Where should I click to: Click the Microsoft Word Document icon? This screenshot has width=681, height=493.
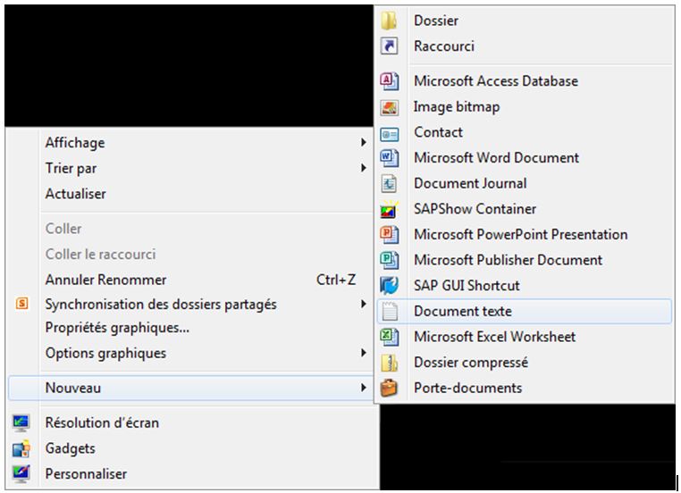tap(390, 158)
